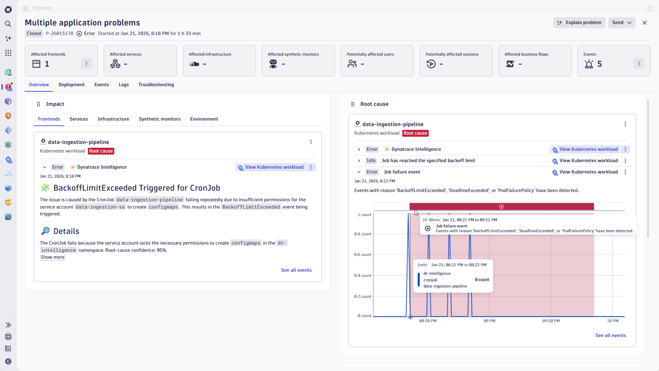
Task: Open the profile avatar at sidebar bottom
Action: [x=8, y=361]
